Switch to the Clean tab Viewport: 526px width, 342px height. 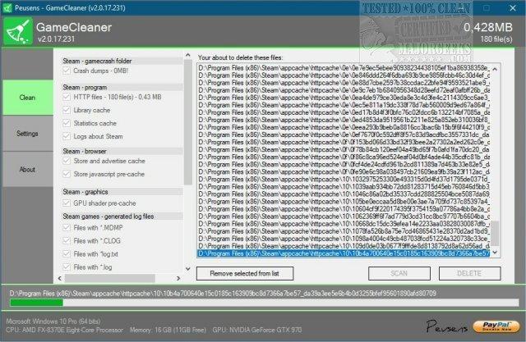27,97
